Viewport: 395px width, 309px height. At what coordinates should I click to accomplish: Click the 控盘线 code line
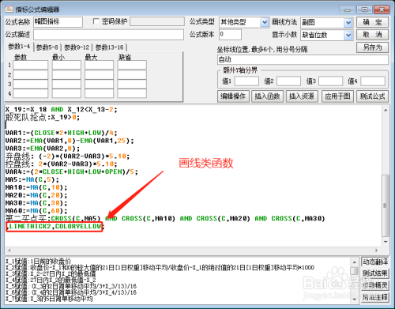(62, 164)
